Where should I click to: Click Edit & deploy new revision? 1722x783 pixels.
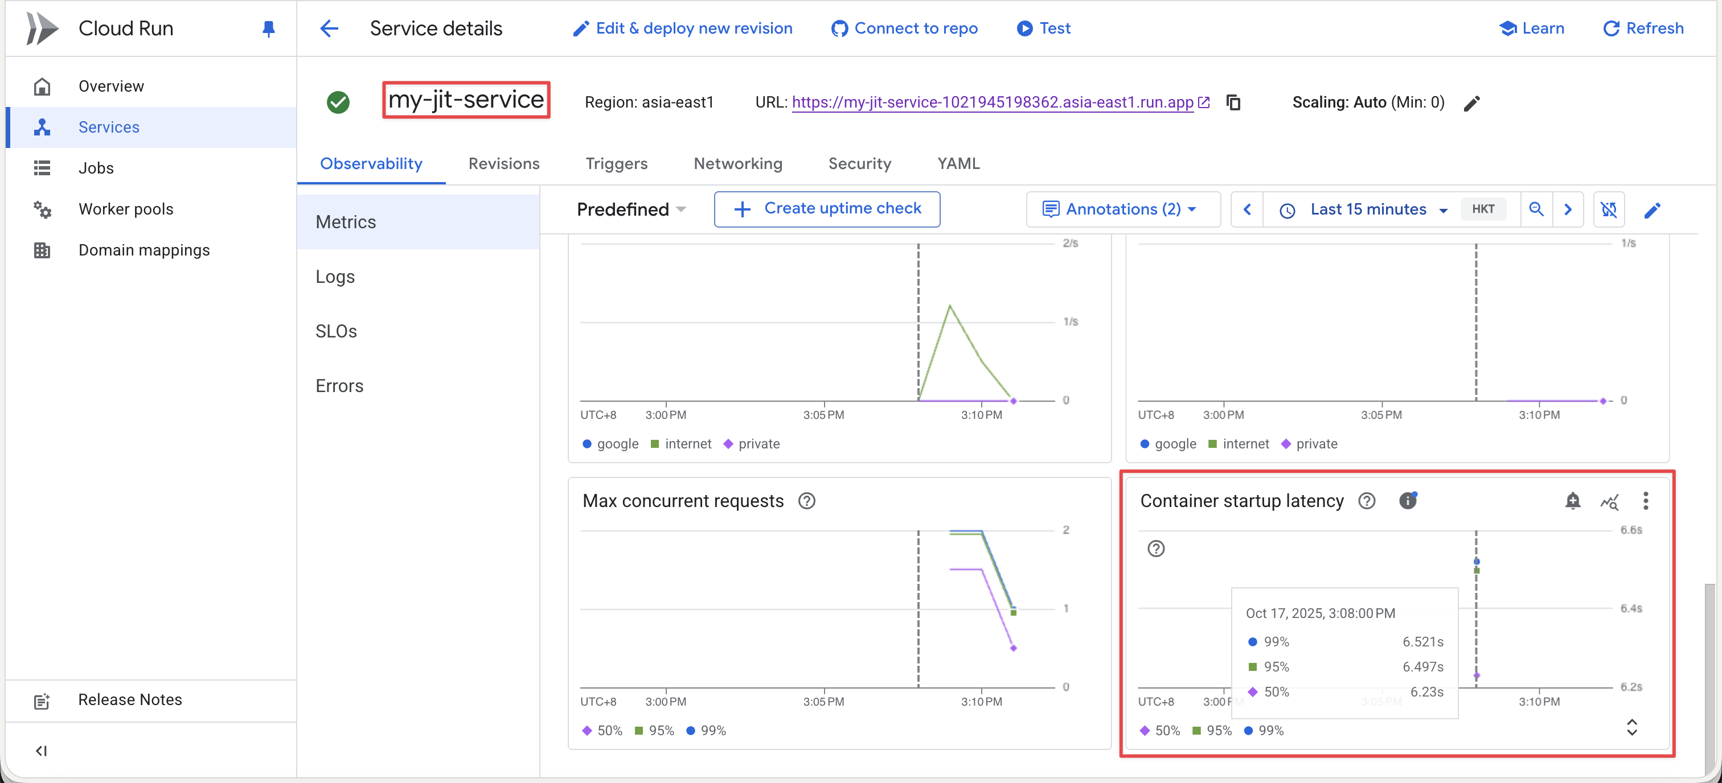click(x=681, y=28)
